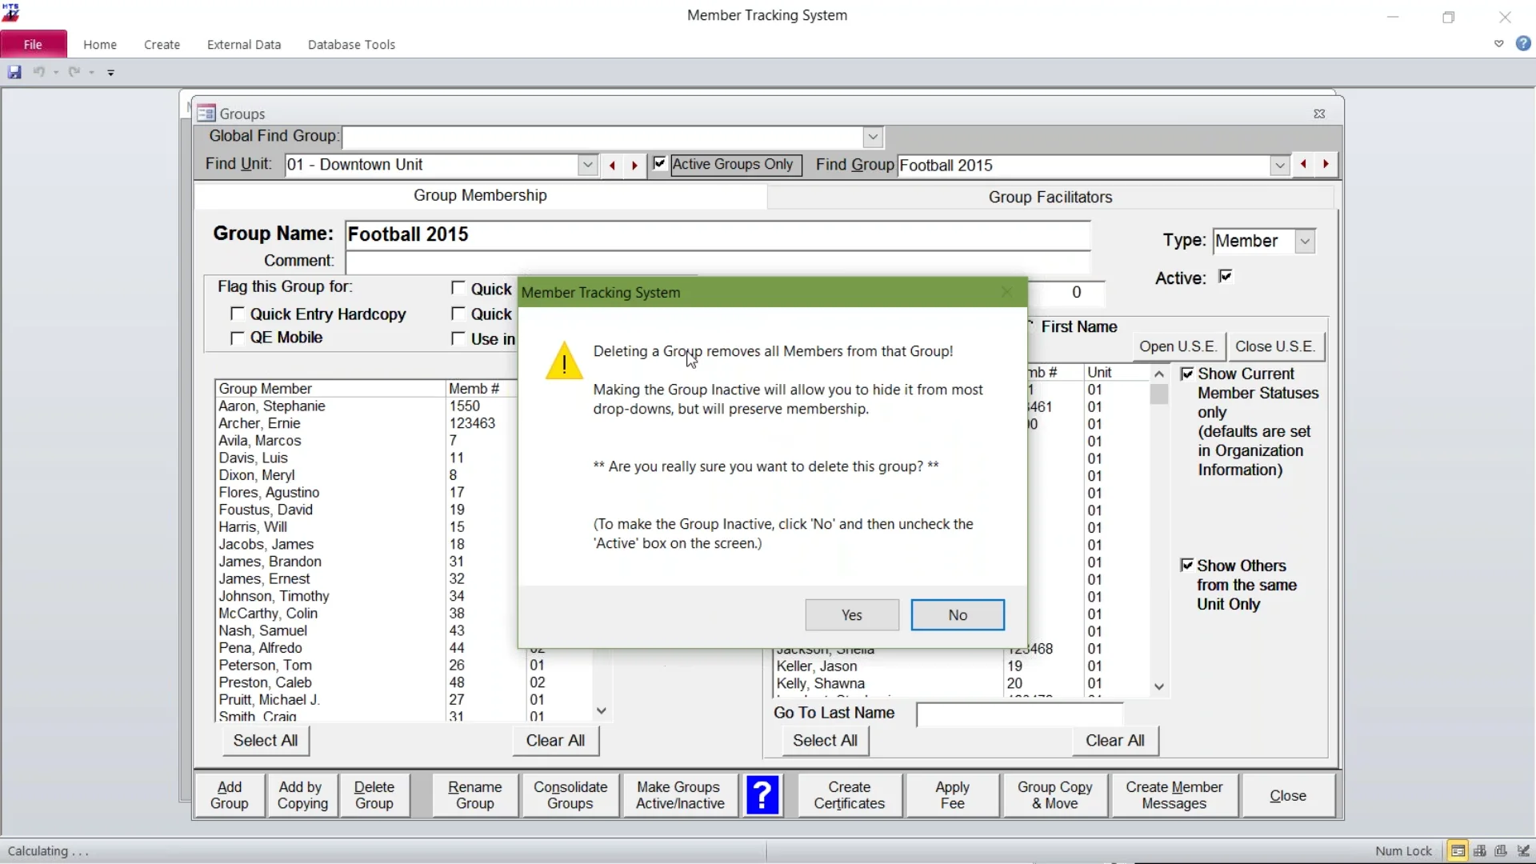The image size is (1536, 864).
Task: Click the Consolidate Groups button
Action: pos(570,795)
